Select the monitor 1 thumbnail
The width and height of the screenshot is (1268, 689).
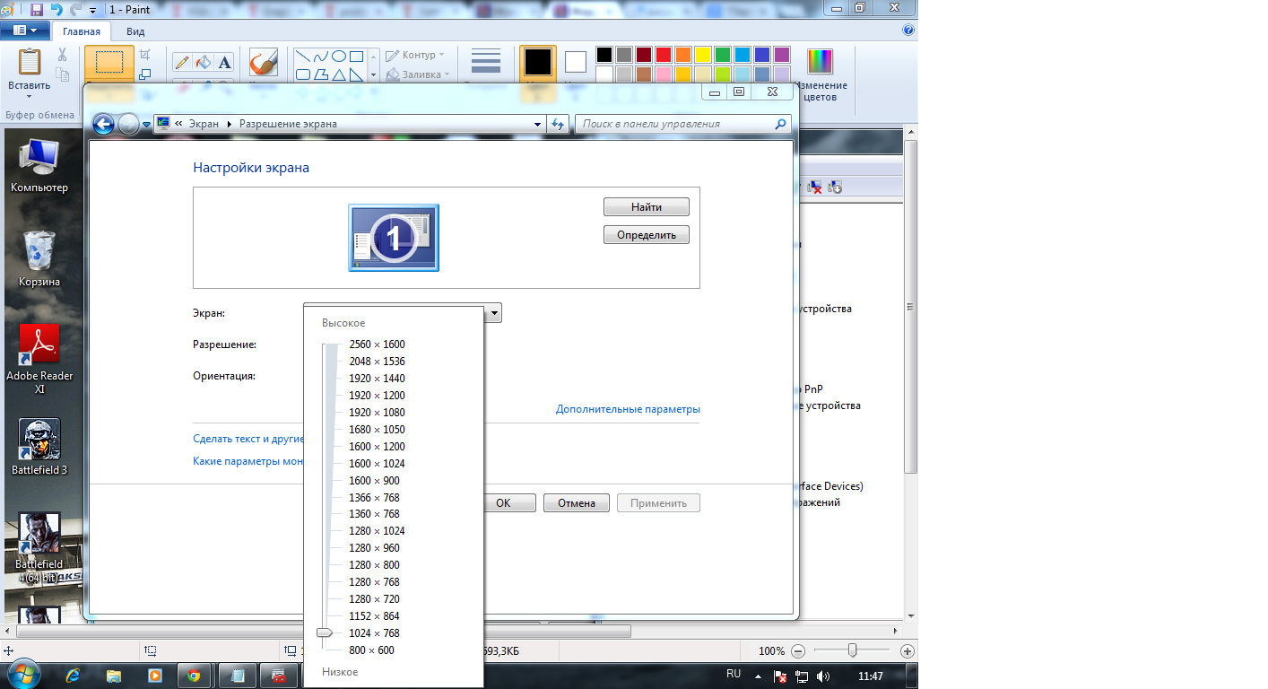(x=394, y=237)
